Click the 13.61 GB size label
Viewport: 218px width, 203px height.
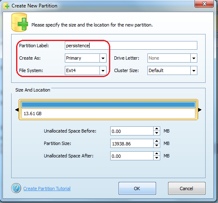tap(33, 114)
